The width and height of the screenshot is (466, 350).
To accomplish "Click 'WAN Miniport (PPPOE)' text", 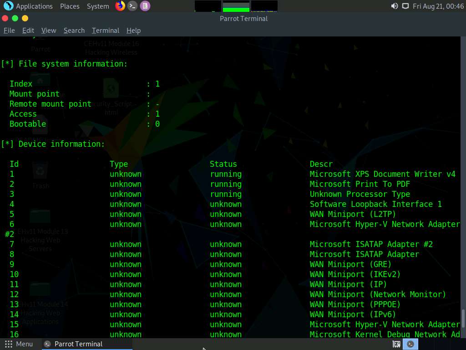I will point(355,304).
